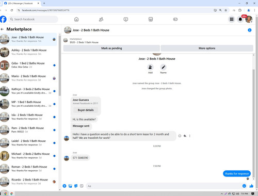
Task: Send a thumbs-up like
Action: pyautogui.click(x=251, y=186)
